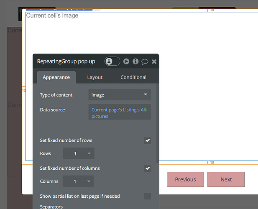Image resolution: width=258 pixels, height=209 pixels.
Task: Open the Type of content dropdown
Action: pyautogui.click(x=120, y=95)
